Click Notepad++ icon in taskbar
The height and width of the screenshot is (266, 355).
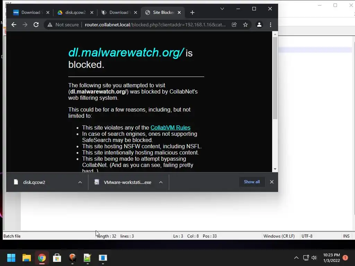click(87, 258)
